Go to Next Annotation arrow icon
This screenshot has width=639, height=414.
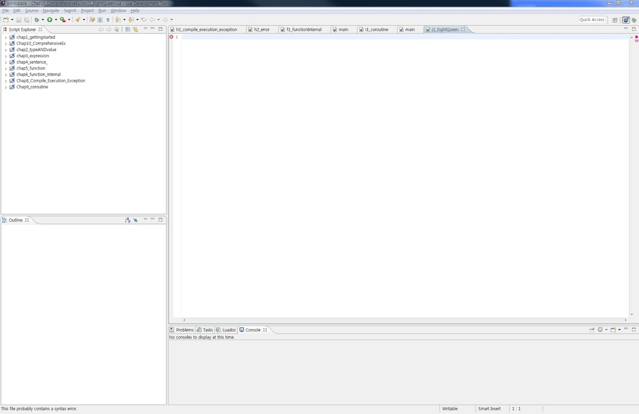[x=118, y=20]
